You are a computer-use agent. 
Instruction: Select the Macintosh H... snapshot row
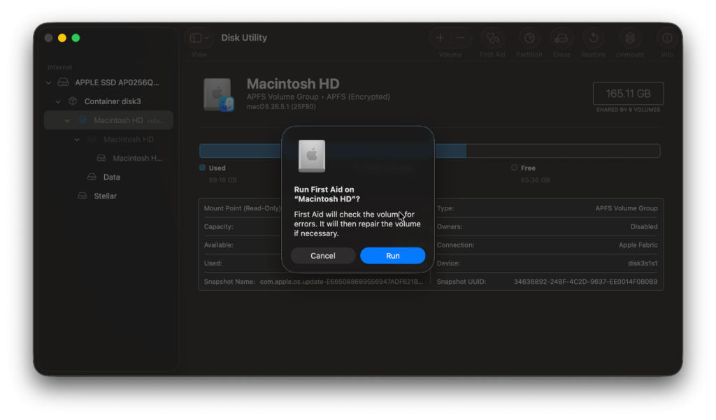[x=108, y=158]
